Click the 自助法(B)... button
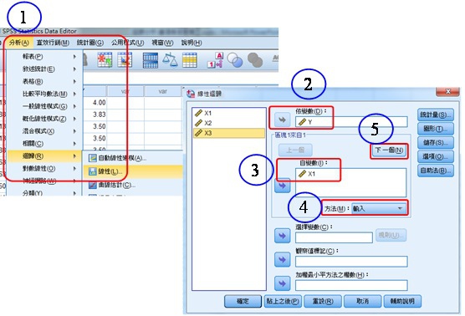This screenshot has height=316, width=465. coord(436,171)
